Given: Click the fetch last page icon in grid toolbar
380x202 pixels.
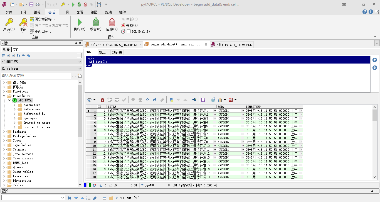Looking at the screenshot, I should point(140,100).
